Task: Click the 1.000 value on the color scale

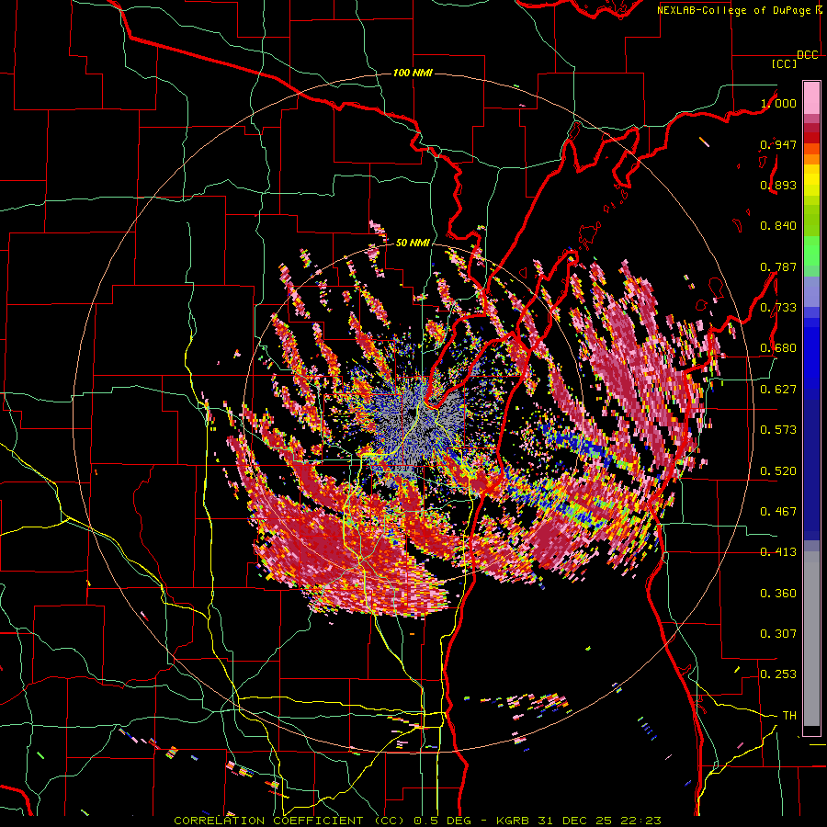Action: 778,103
